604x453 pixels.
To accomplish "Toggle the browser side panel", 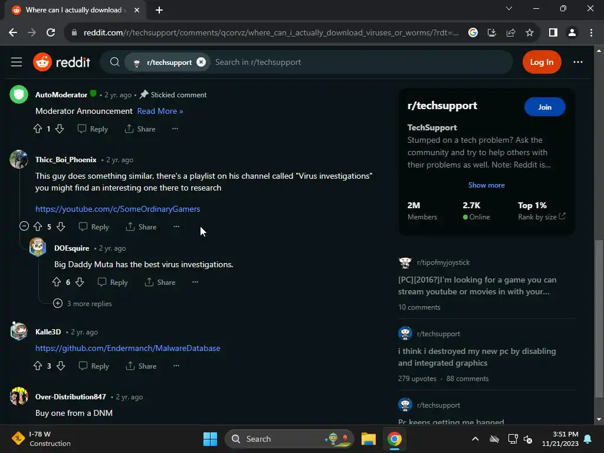I will click(x=553, y=32).
